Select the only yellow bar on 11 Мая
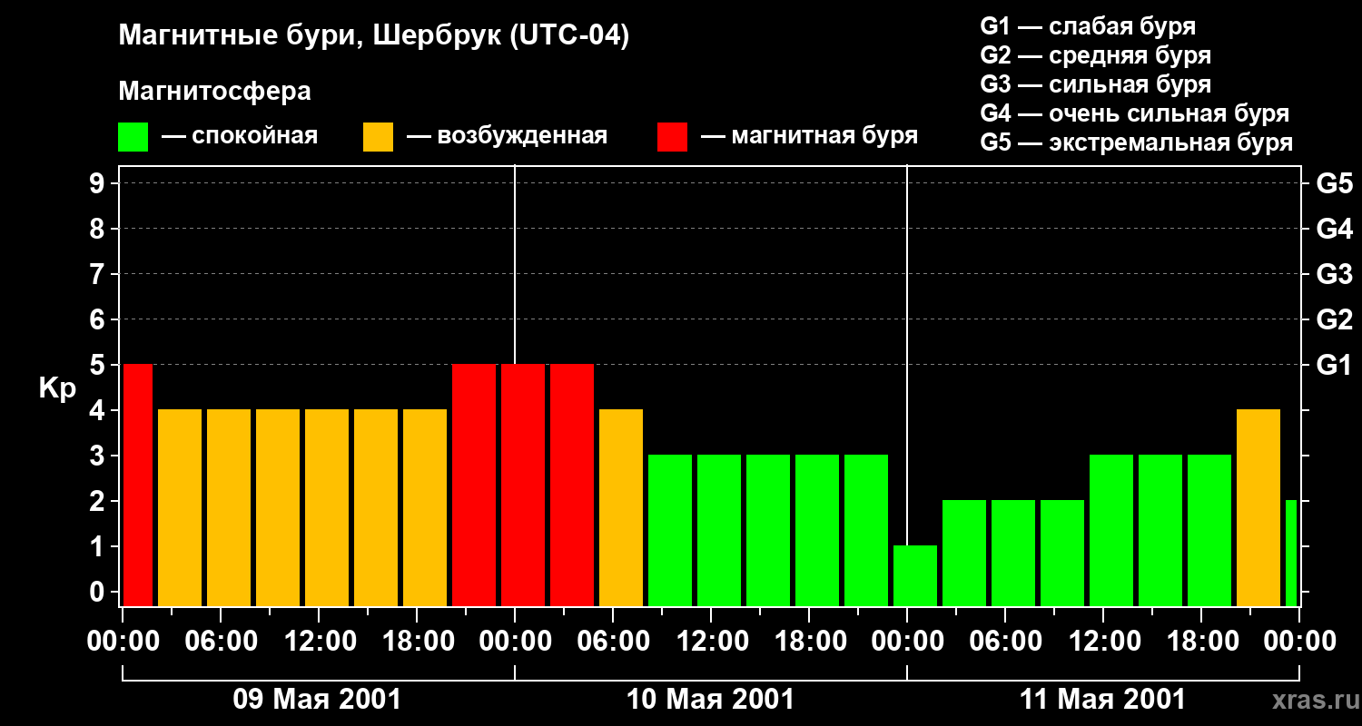Viewport: 1362px width, 726px height. click(1258, 507)
